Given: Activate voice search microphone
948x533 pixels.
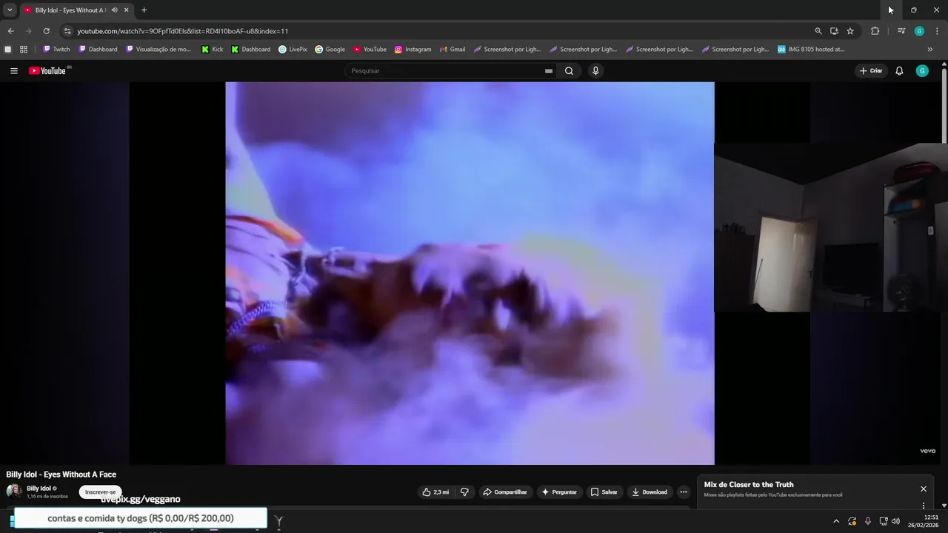Looking at the screenshot, I should 595,71.
